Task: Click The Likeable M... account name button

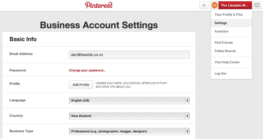Action: [235, 5]
